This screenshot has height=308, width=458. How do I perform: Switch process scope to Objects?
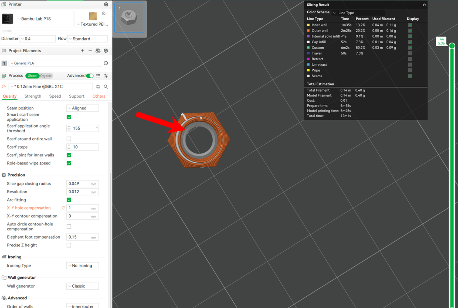click(x=46, y=76)
